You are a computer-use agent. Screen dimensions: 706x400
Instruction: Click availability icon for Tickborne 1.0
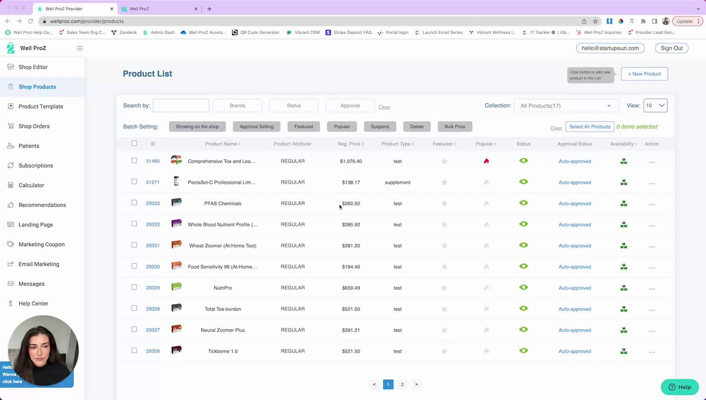coord(623,351)
